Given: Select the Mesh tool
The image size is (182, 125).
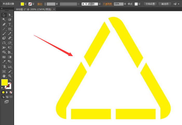Looking at the screenshot, I should pyautogui.click(x=4, y=57).
